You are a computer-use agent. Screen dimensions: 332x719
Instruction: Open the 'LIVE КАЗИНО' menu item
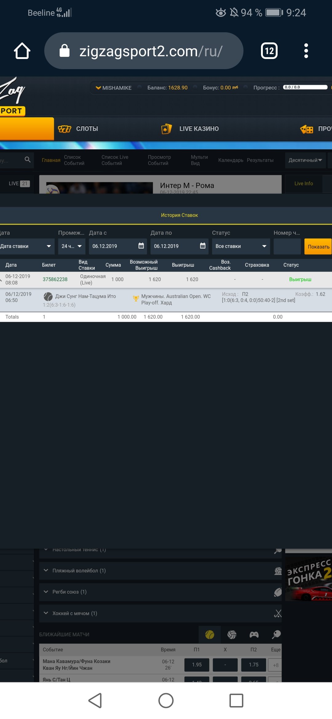190,129
